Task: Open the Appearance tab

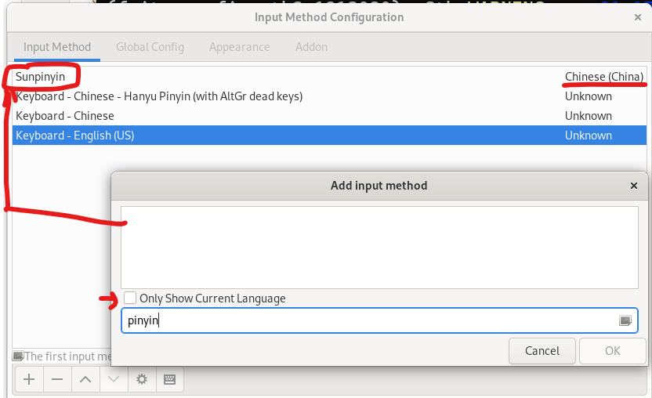Action: [x=240, y=47]
